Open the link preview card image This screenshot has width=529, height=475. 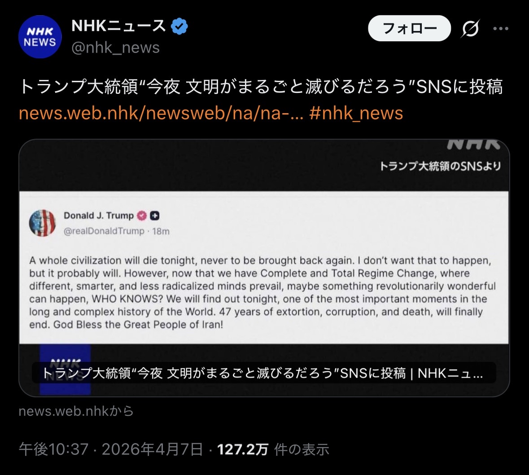(x=264, y=268)
